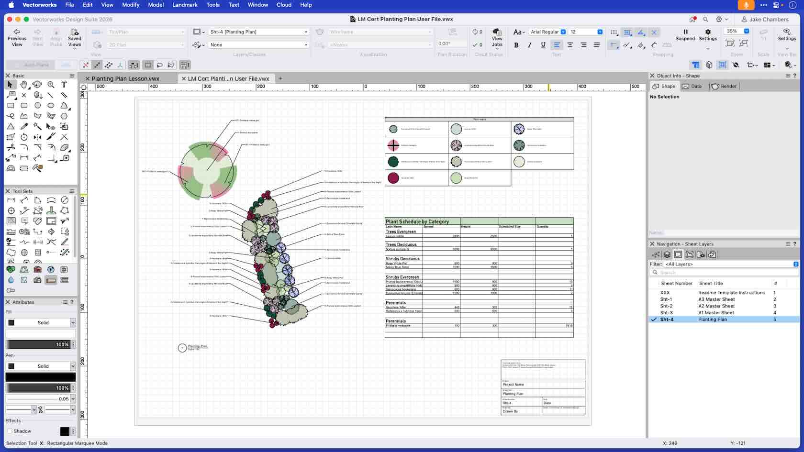Pick the Eyedropper tool
Viewport: 804px width, 452px height.
click(x=24, y=126)
